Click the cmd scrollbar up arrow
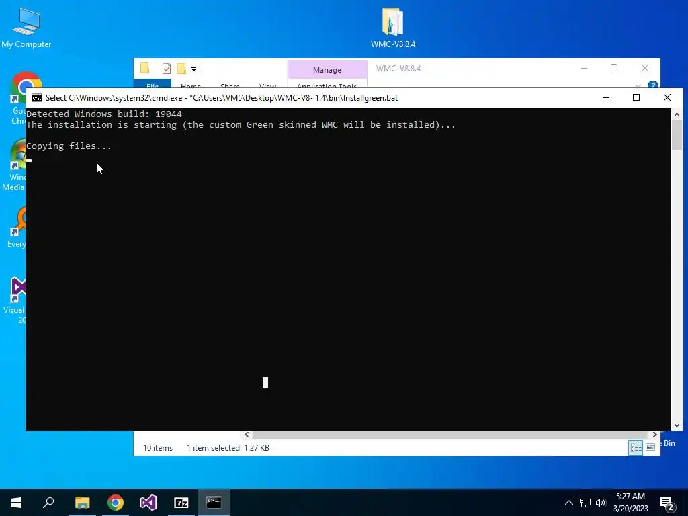Viewport: 688px width, 516px height. [x=677, y=114]
